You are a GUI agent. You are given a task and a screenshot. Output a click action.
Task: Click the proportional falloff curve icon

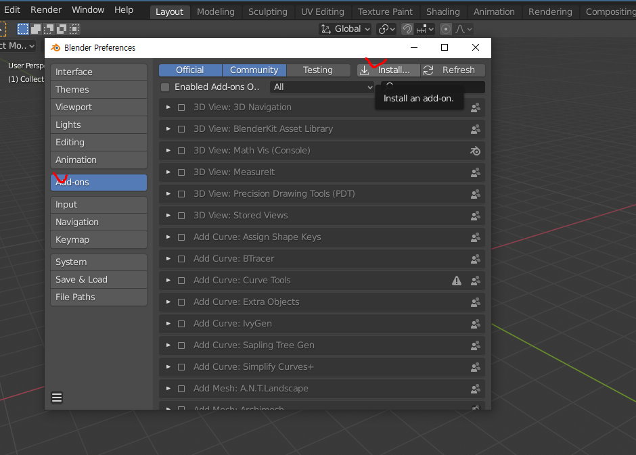[460, 29]
